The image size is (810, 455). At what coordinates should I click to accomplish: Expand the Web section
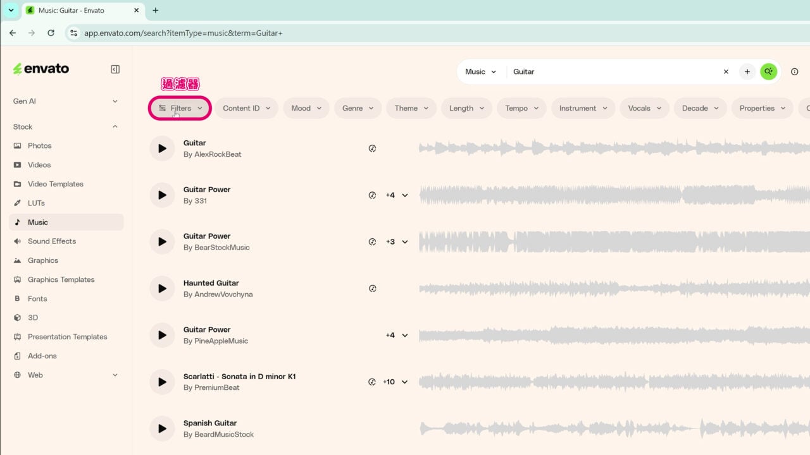66,375
